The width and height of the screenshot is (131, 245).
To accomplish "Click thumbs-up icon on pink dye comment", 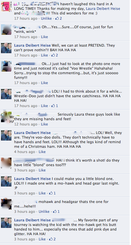I will [51, 239].
